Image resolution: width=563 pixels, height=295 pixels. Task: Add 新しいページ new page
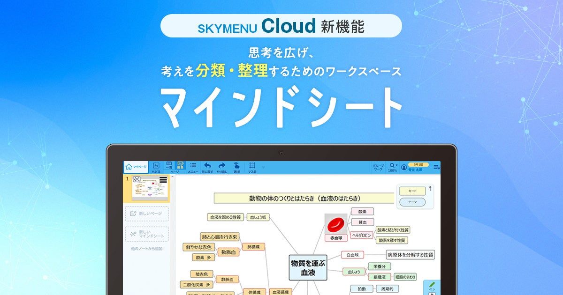pyautogui.click(x=146, y=214)
